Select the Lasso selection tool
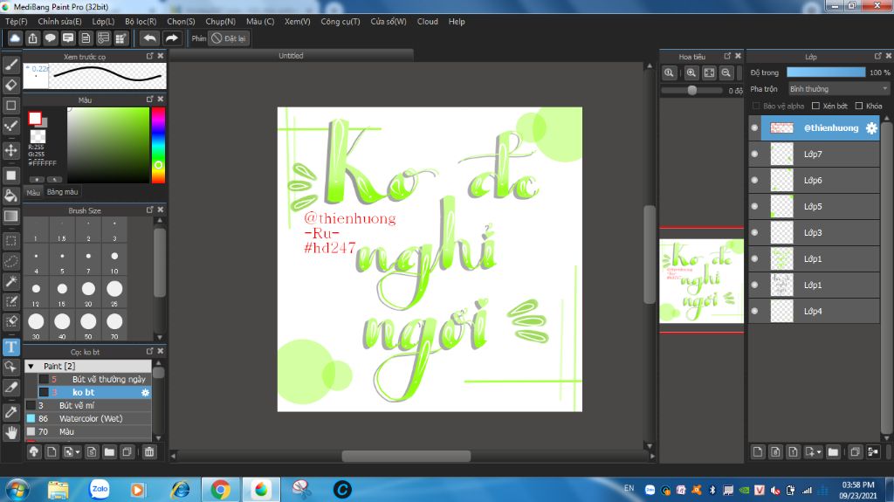894x502 pixels. coord(10,261)
